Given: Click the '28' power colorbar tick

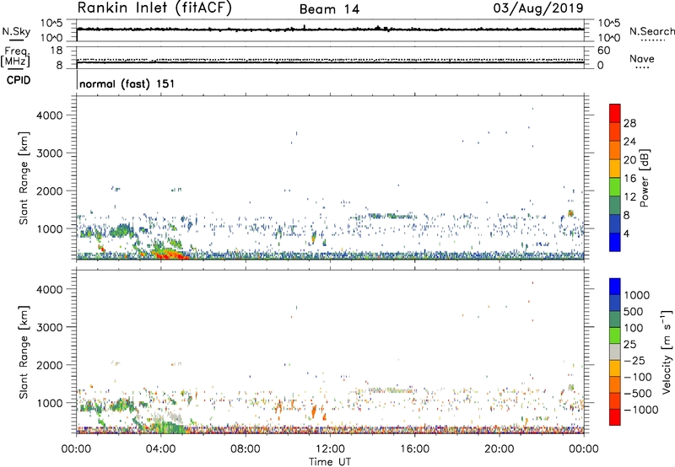Looking at the screenshot, I should 629,123.
